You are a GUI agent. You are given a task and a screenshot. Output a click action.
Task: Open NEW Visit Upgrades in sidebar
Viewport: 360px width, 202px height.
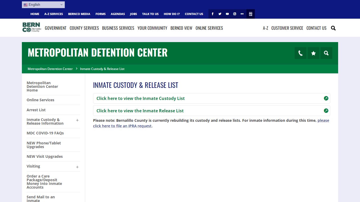point(45,156)
